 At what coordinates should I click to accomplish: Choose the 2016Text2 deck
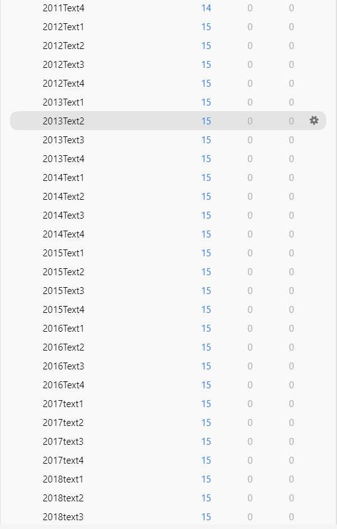(x=63, y=347)
